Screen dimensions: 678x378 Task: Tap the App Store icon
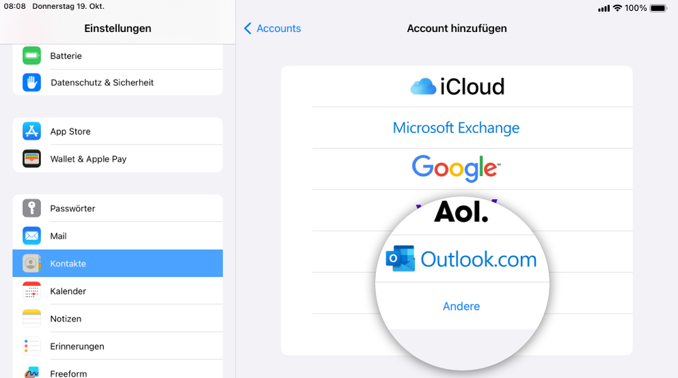(x=31, y=131)
